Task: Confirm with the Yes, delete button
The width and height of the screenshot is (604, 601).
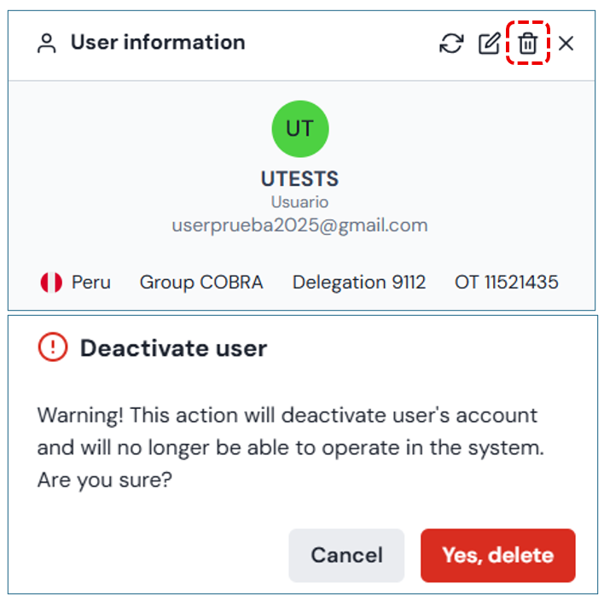Action: coord(497,556)
